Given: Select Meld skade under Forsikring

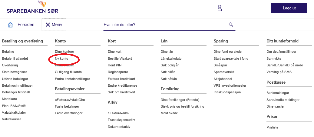Looking at the screenshot, I should [x=169, y=113].
